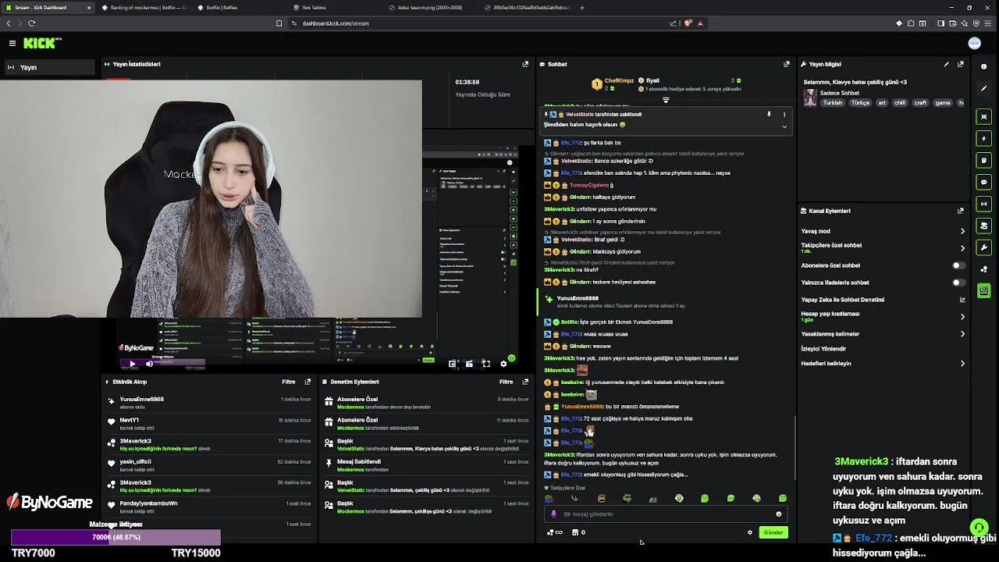Open the Kick hamburger menu

[x=12, y=43]
